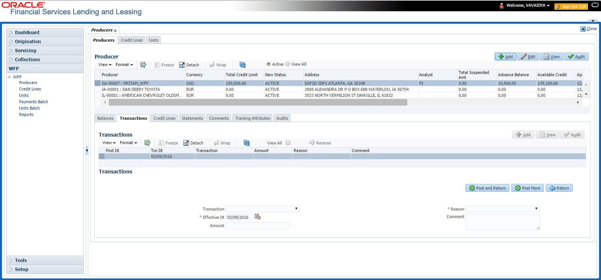Click Detach in the Producer toolbar
This screenshot has height=280, width=601.
pos(189,65)
